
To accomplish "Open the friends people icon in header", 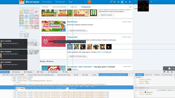I will click(126, 2).
